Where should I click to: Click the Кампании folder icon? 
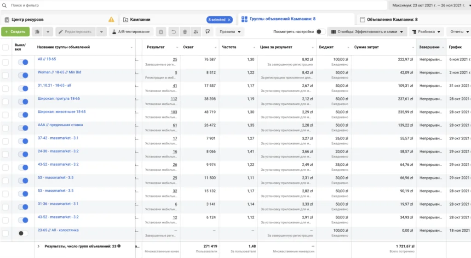coord(126,19)
